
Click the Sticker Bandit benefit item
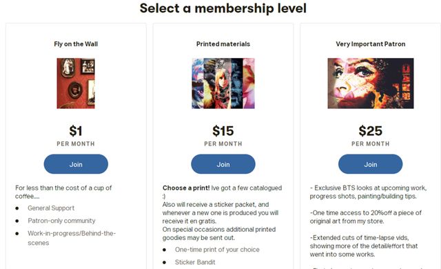pos(195,262)
